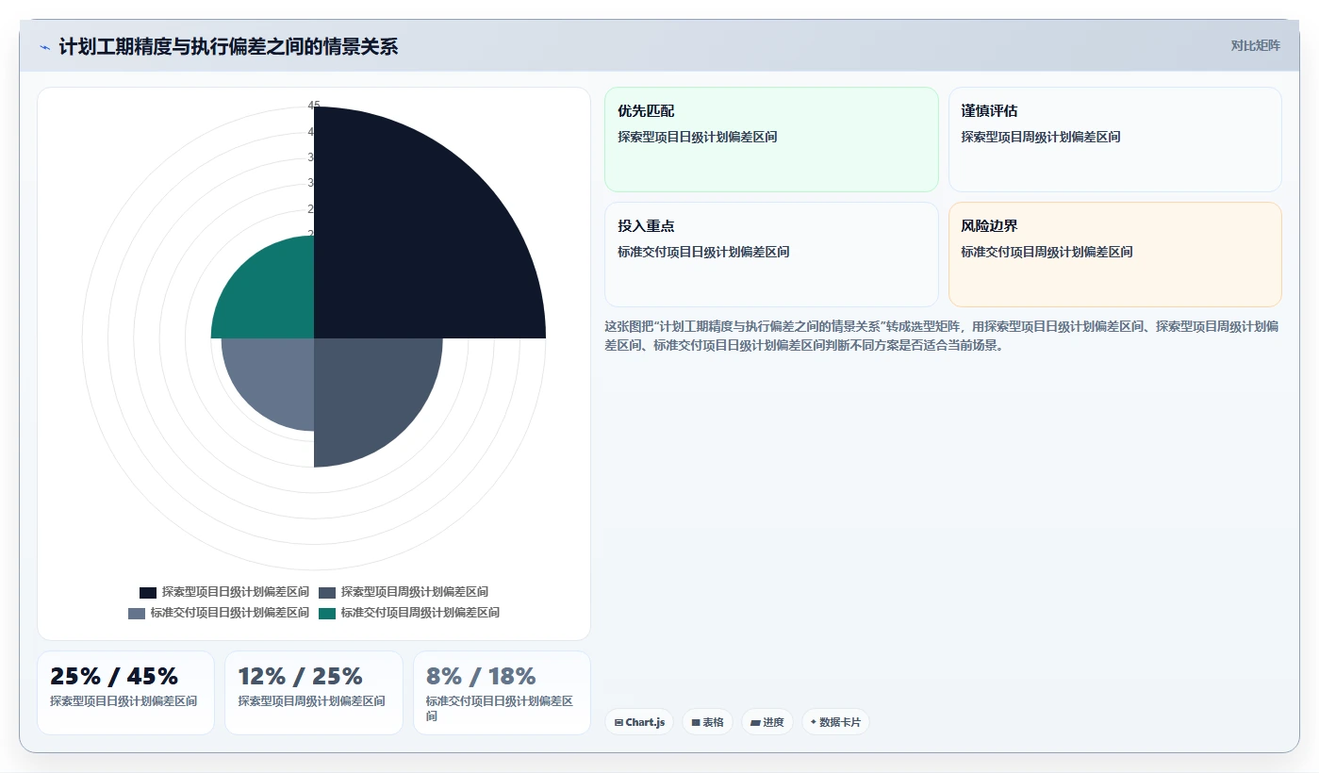Screen dimensions: 1319x773
Task: Click the 8% / 18% stat card
Action: coord(502,693)
